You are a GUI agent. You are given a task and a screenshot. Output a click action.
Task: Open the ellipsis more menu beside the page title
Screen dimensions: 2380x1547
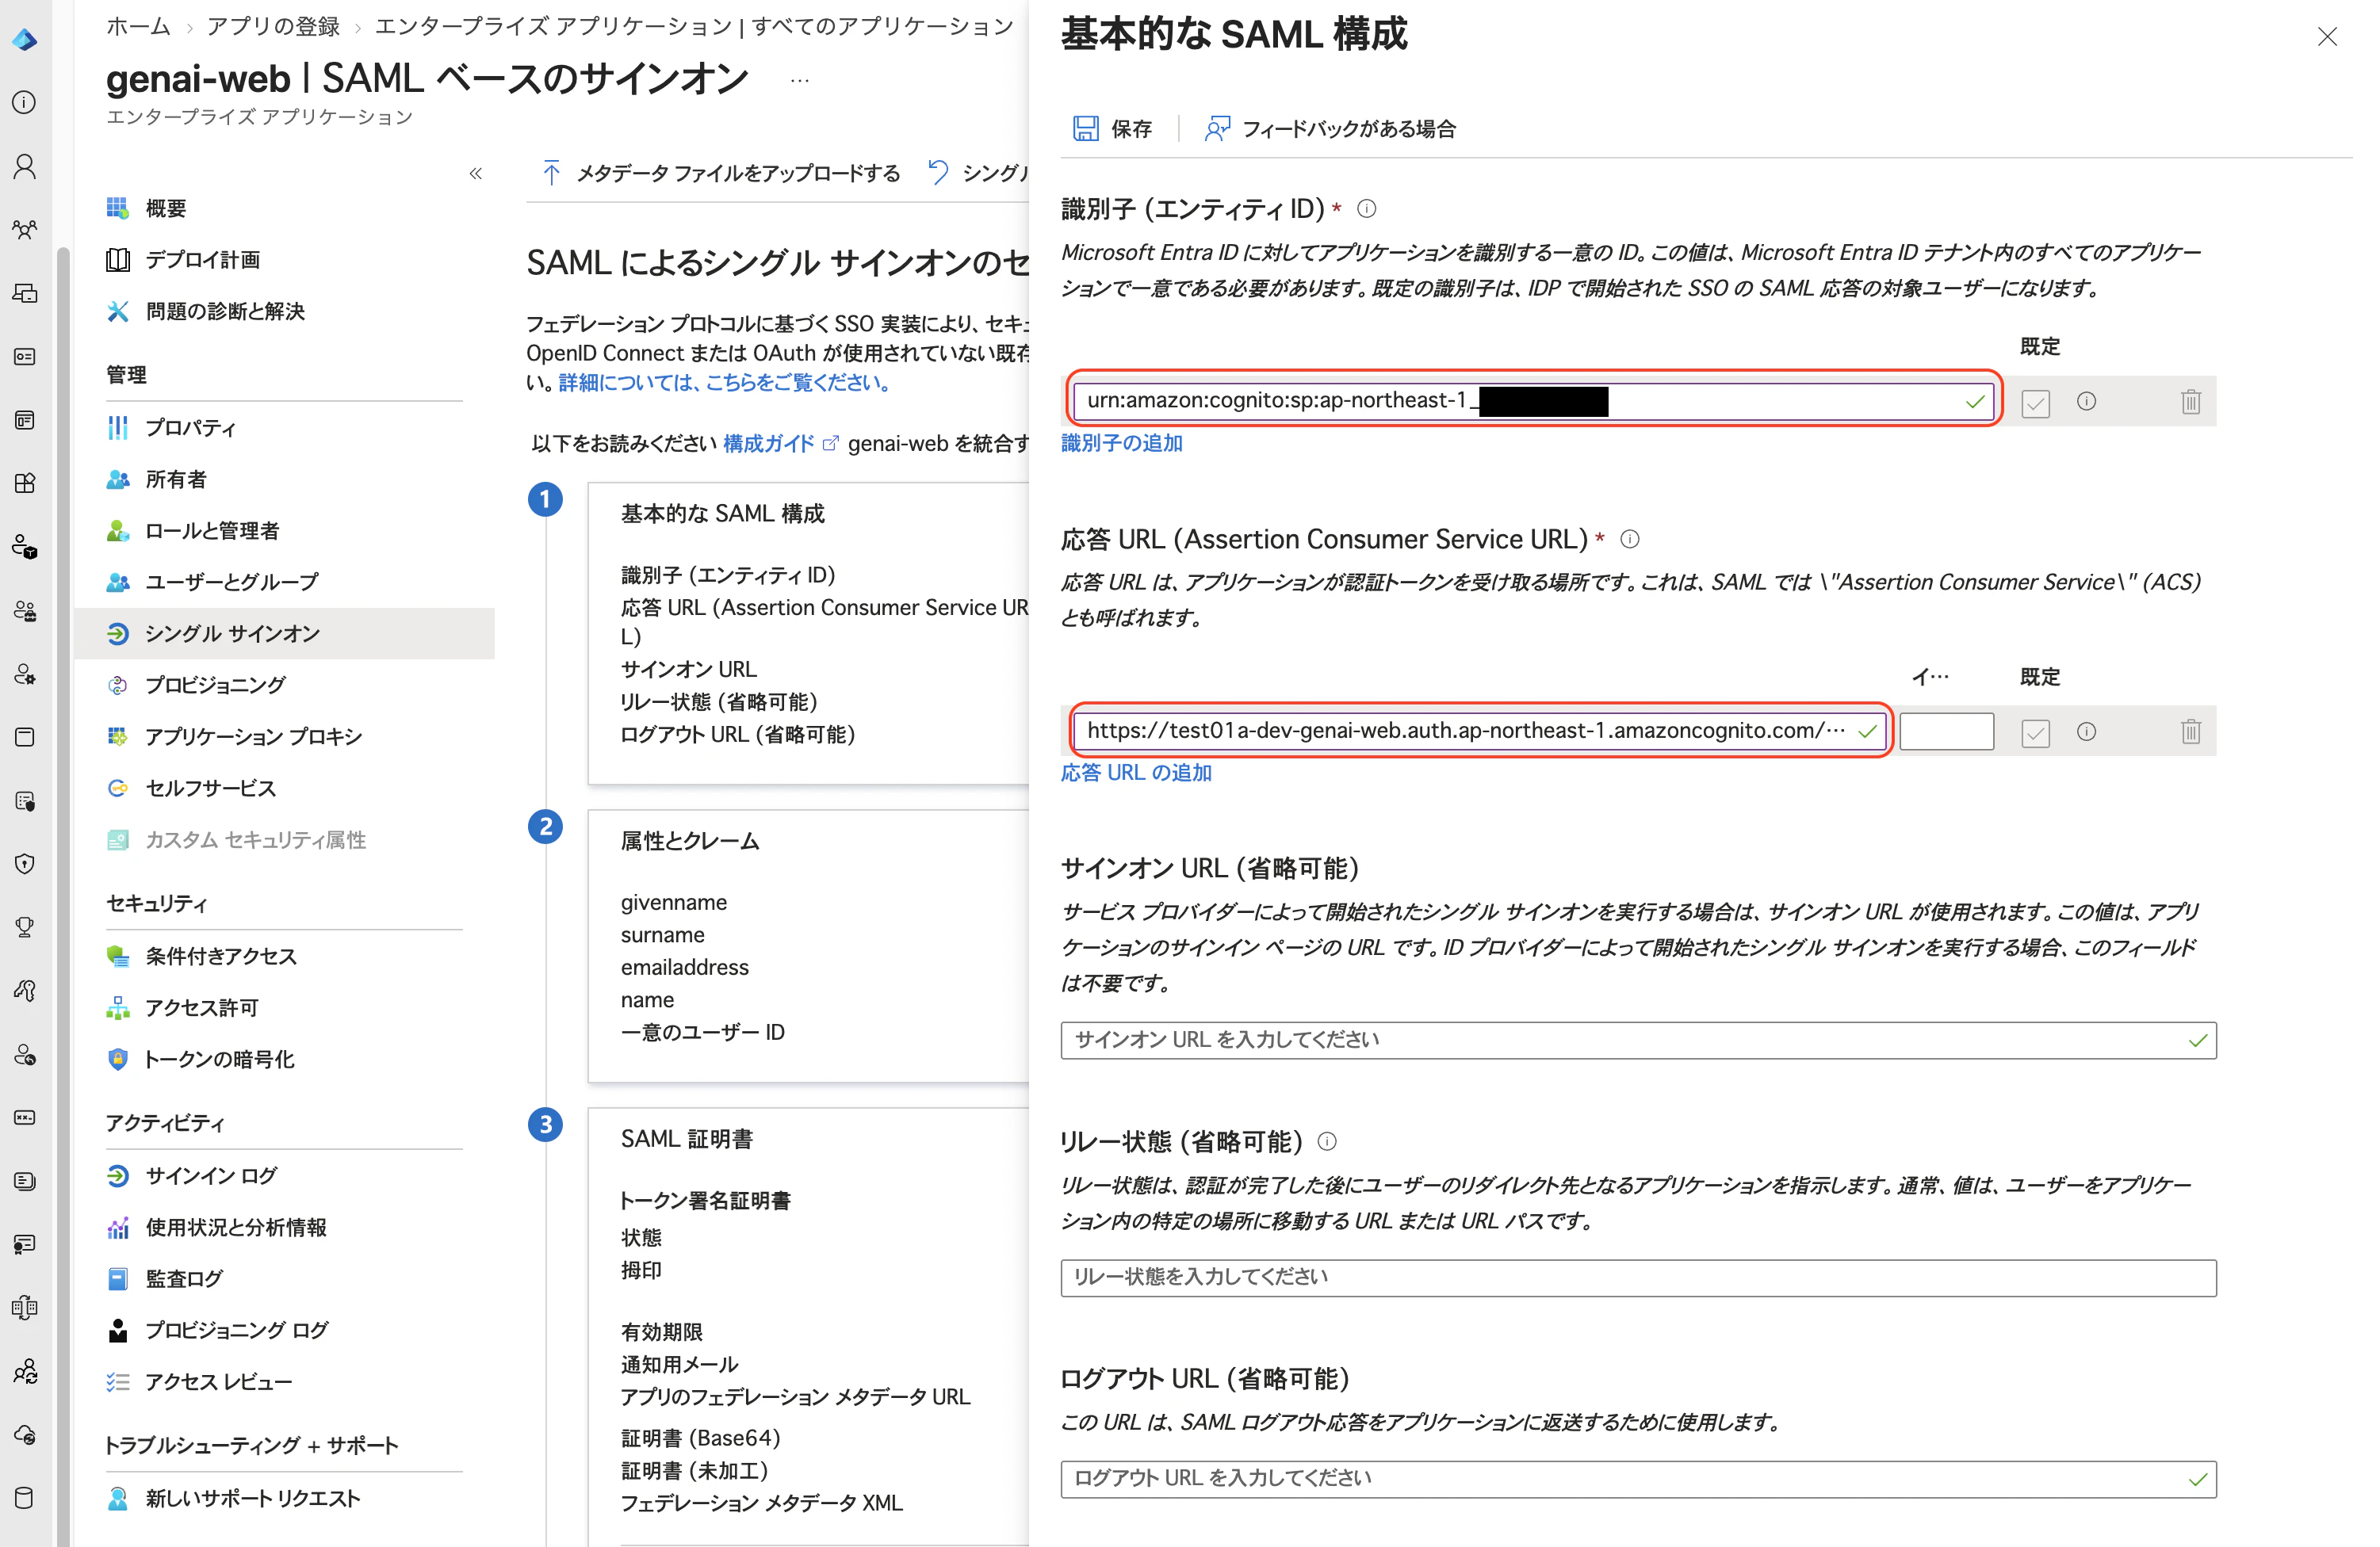[799, 81]
